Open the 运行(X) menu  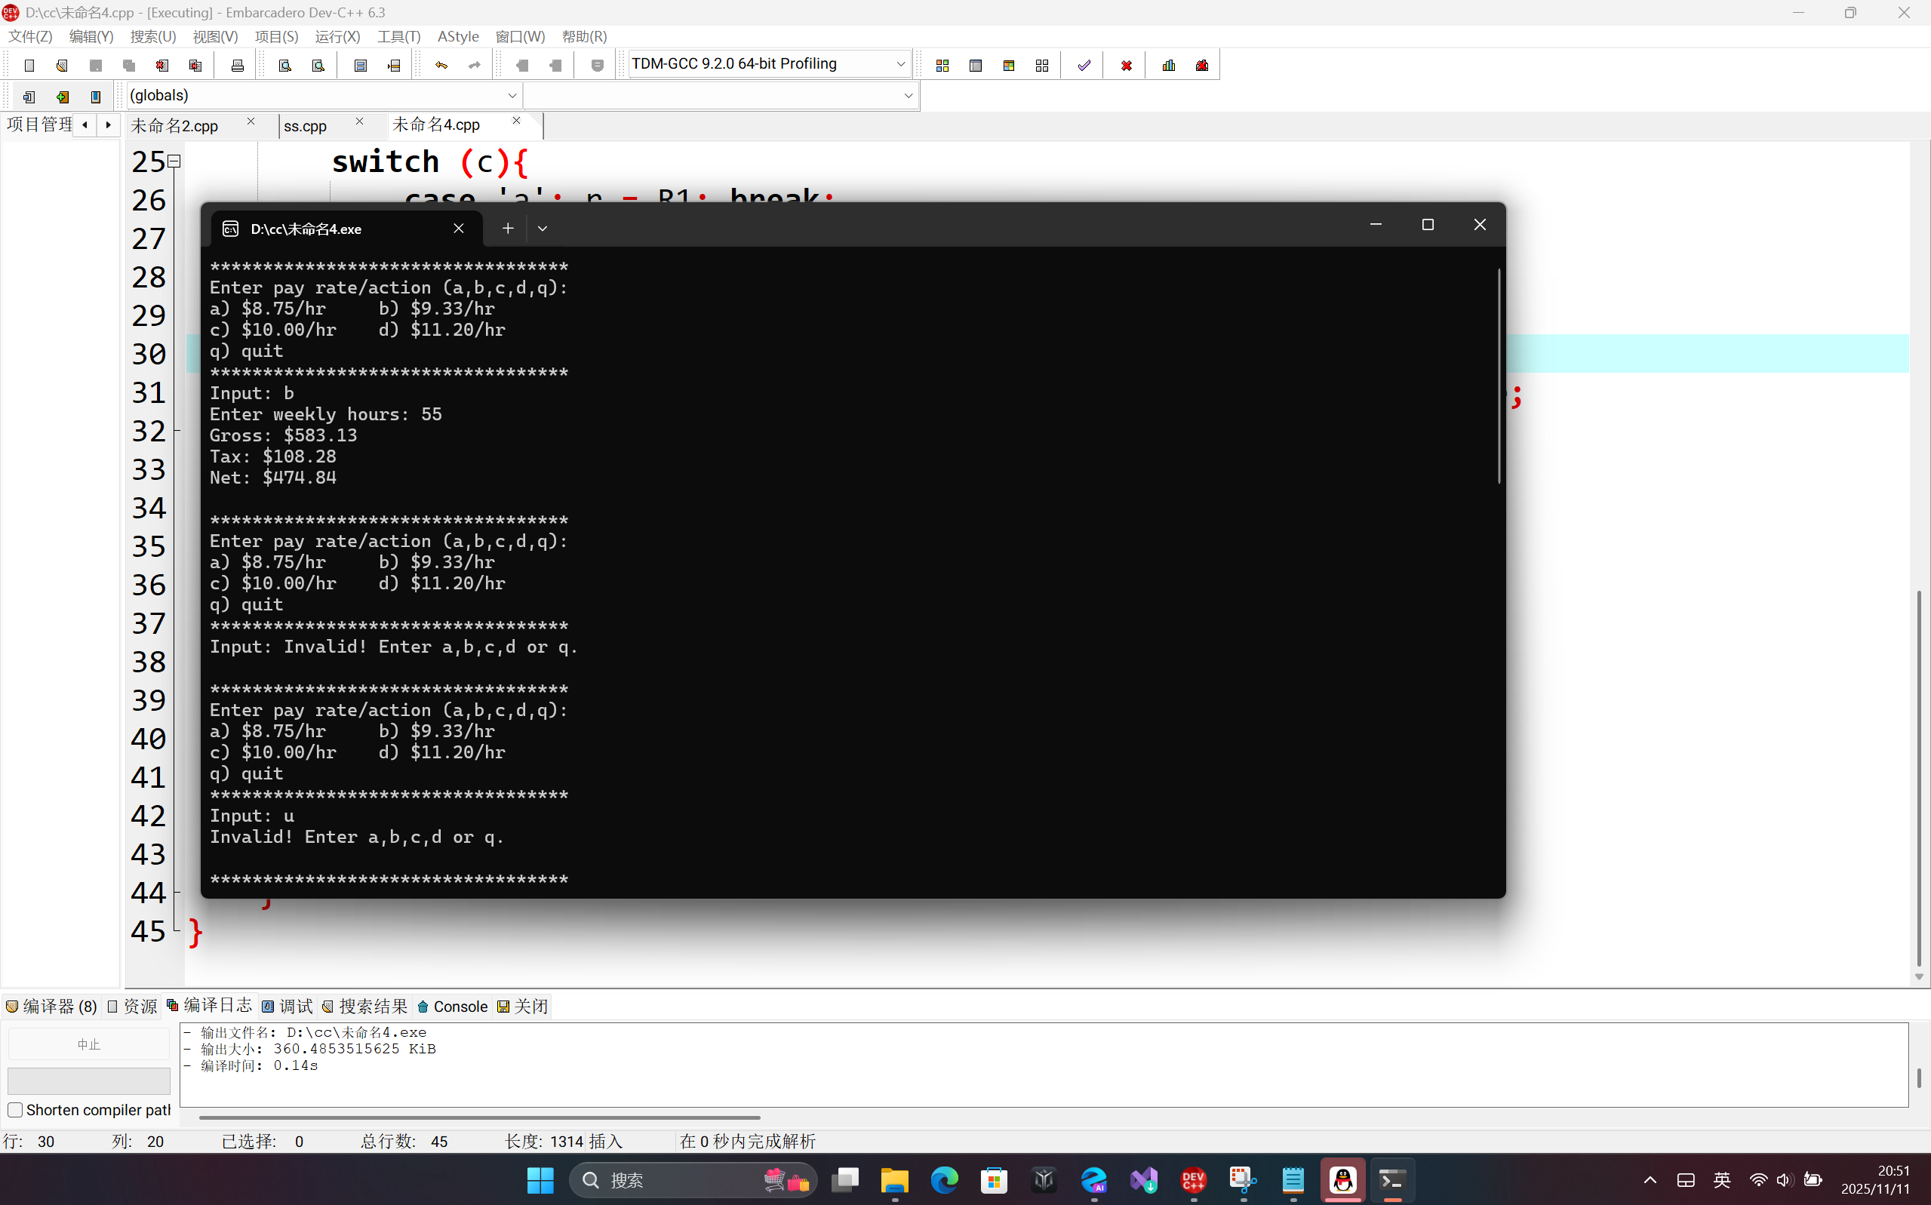point(337,37)
